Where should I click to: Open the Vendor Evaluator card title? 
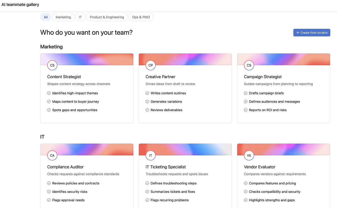pyautogui.click(x=260, y=167)
